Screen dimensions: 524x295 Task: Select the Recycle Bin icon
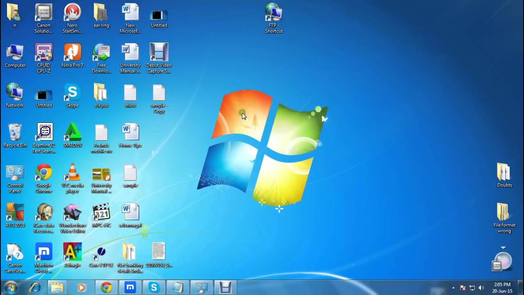click(15, 136)
